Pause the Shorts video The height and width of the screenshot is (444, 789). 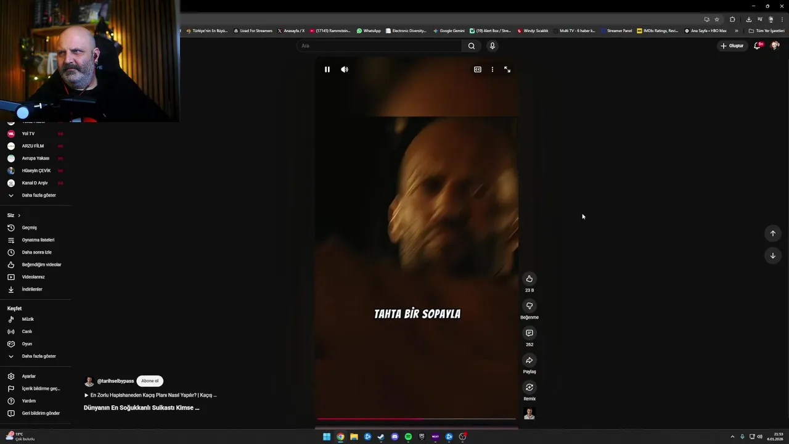[327, 70]
